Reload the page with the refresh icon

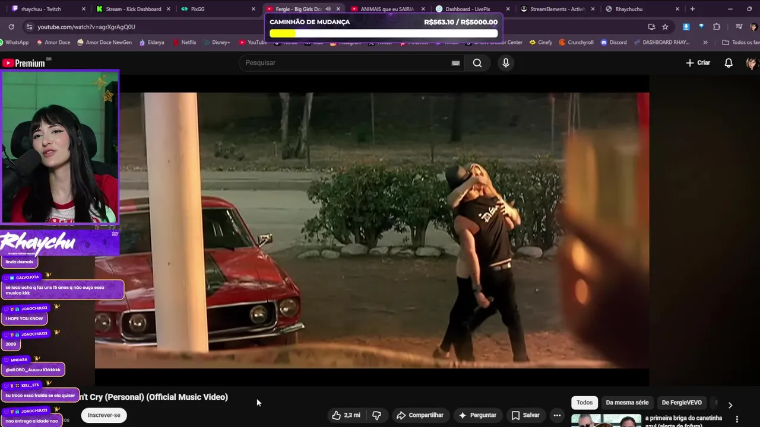tap(11, 27)
